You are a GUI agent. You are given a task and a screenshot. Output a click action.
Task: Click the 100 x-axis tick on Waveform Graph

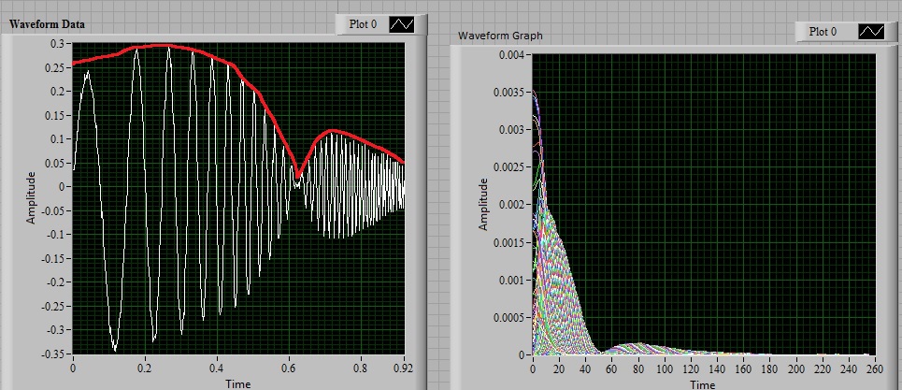point(665,368)
